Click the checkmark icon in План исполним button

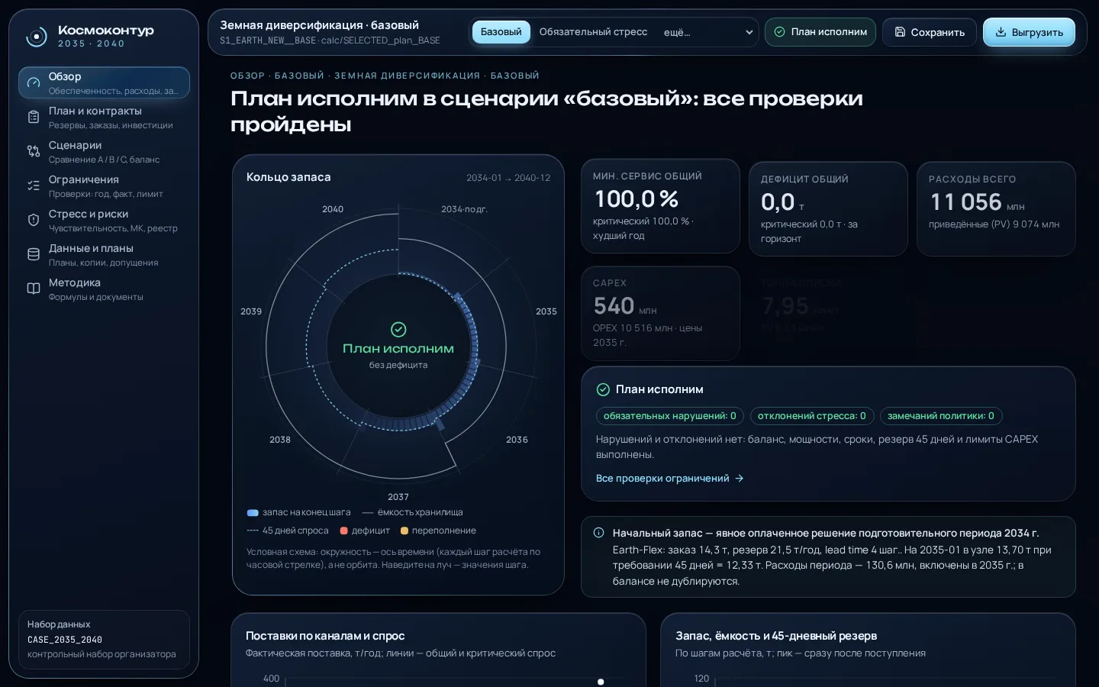click(x=779, y=32)
